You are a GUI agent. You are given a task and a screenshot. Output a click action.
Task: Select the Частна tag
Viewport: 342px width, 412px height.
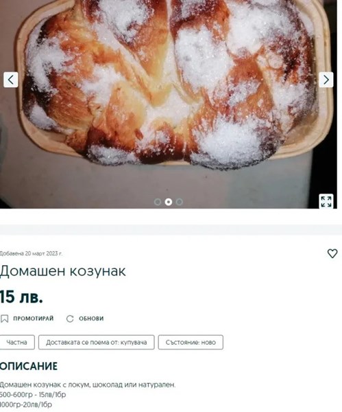(17, 342)
